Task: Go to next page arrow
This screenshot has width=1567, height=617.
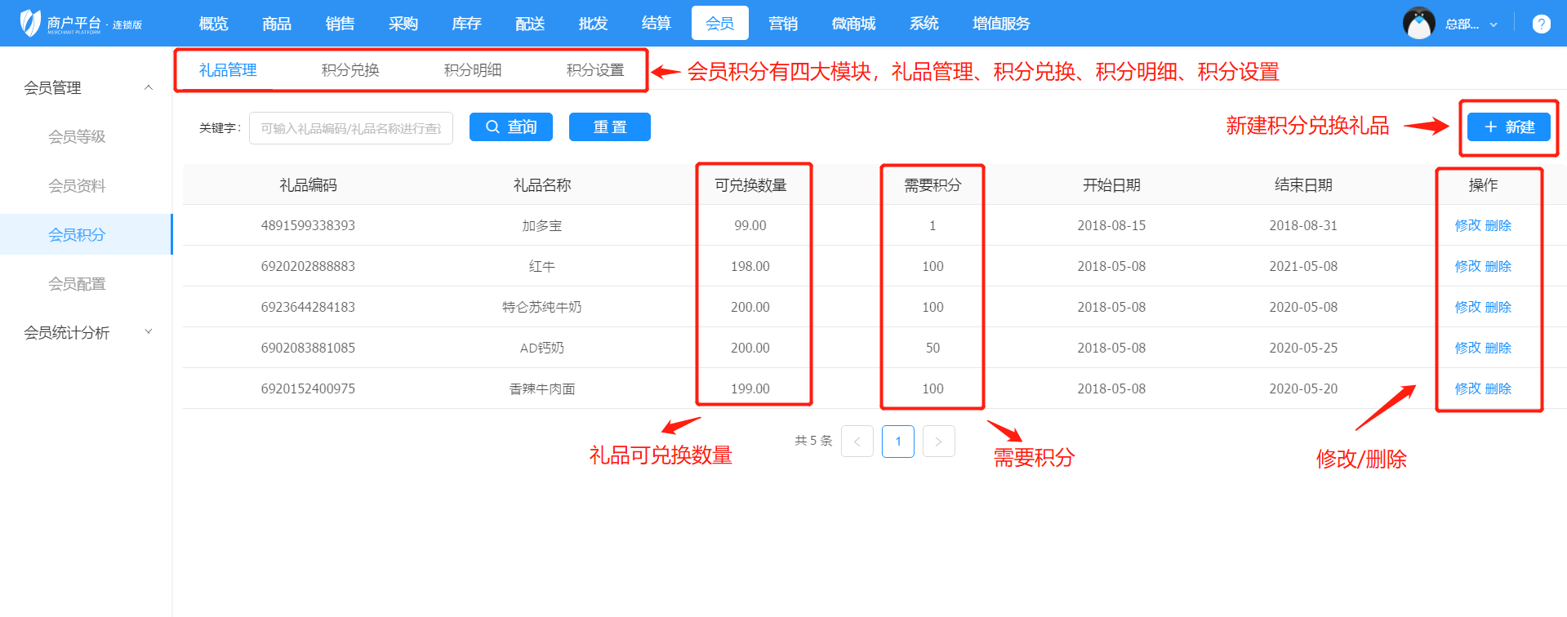Action: coord(938,442)
